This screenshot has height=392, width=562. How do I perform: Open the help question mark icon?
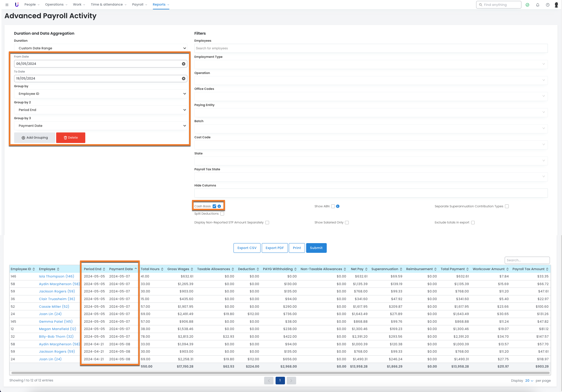coord(548,5)
